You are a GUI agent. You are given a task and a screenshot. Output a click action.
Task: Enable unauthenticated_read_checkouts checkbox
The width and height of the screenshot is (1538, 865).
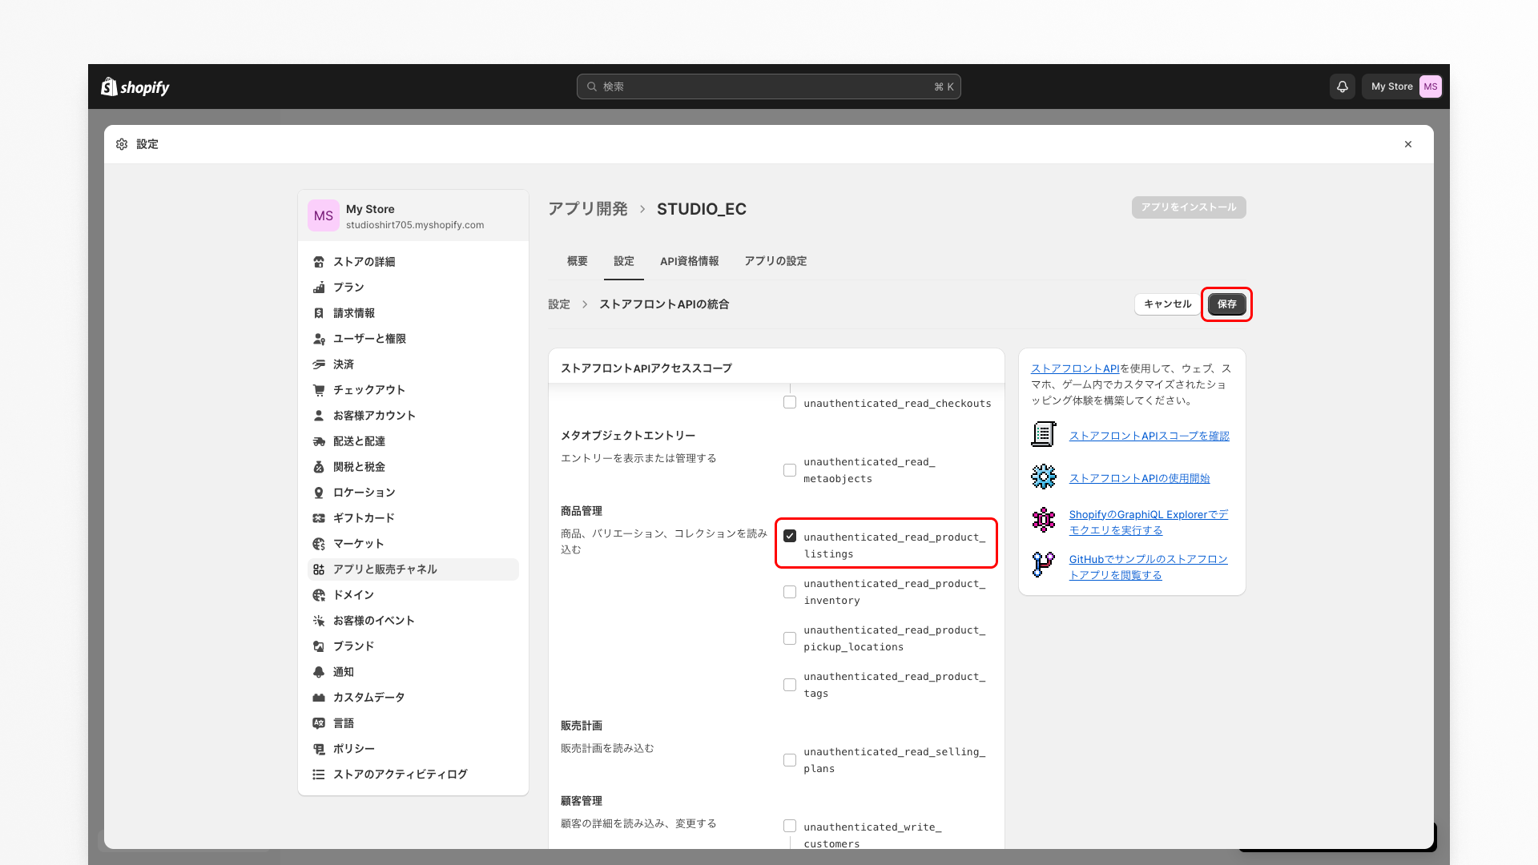pyautogui.click(x=790, y=403)
